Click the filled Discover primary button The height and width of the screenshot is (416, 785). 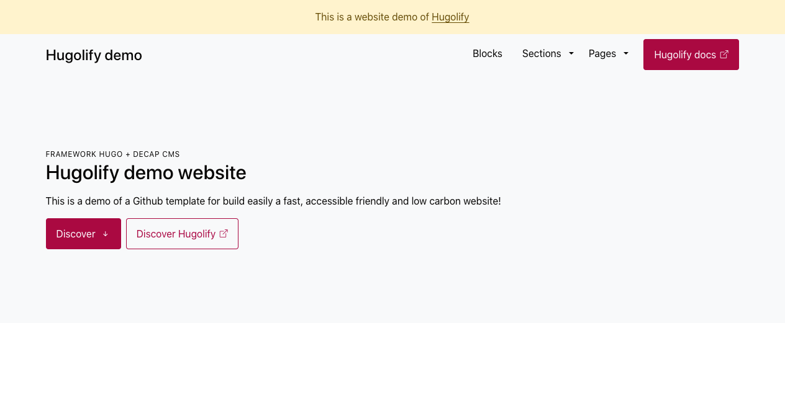[83, 233]
